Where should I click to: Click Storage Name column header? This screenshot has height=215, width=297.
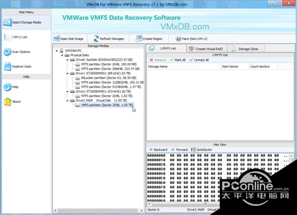(183, 66)
